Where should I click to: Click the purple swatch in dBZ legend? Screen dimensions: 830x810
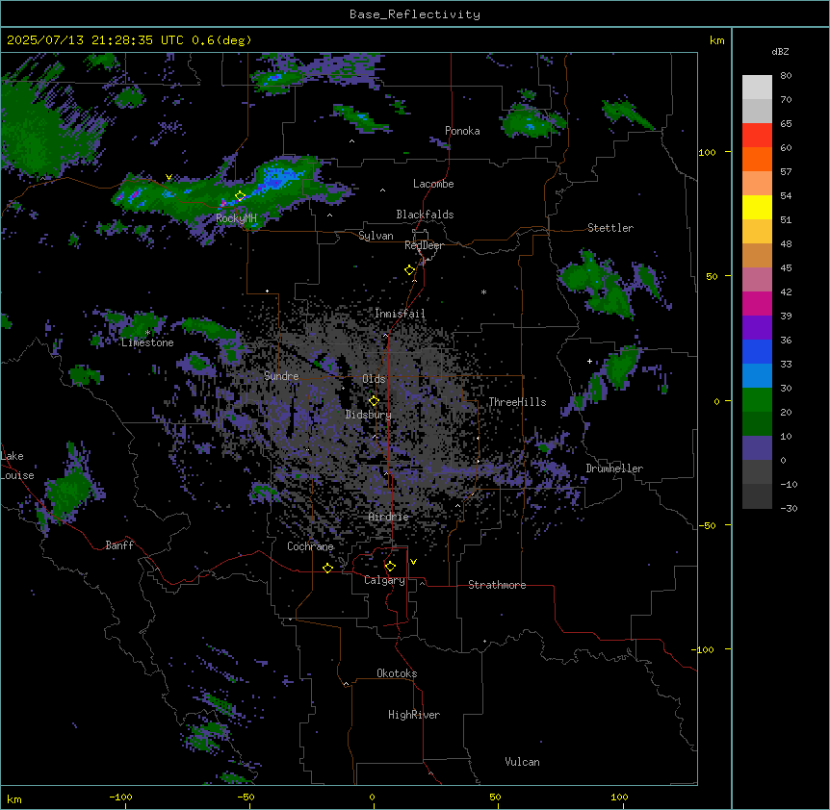tap(757, 328)
